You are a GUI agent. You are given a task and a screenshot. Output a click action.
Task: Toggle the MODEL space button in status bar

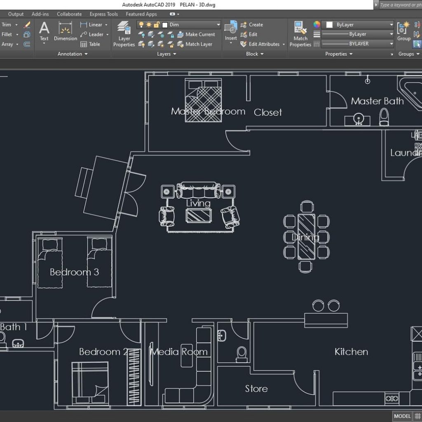click(x=402, y=416)
